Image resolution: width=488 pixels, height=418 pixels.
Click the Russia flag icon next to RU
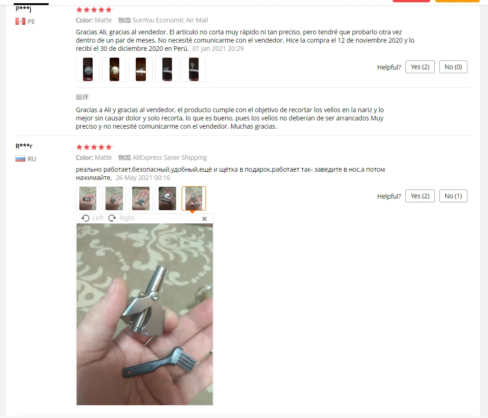click(x=20, y=159)
